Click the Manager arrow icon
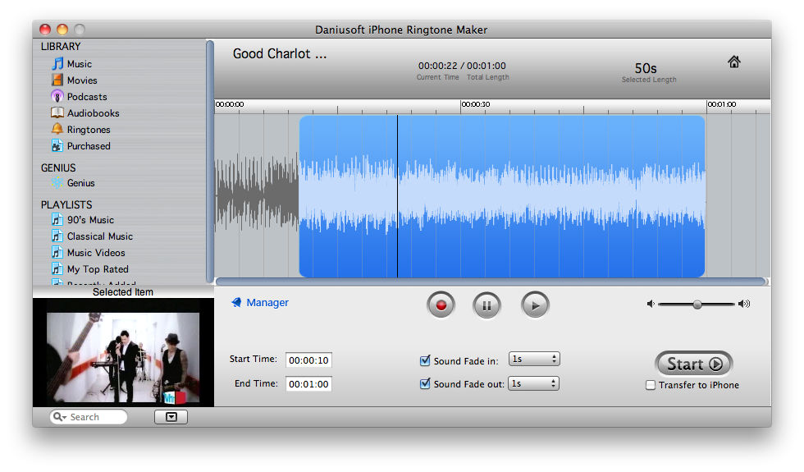 click(236, 303)
